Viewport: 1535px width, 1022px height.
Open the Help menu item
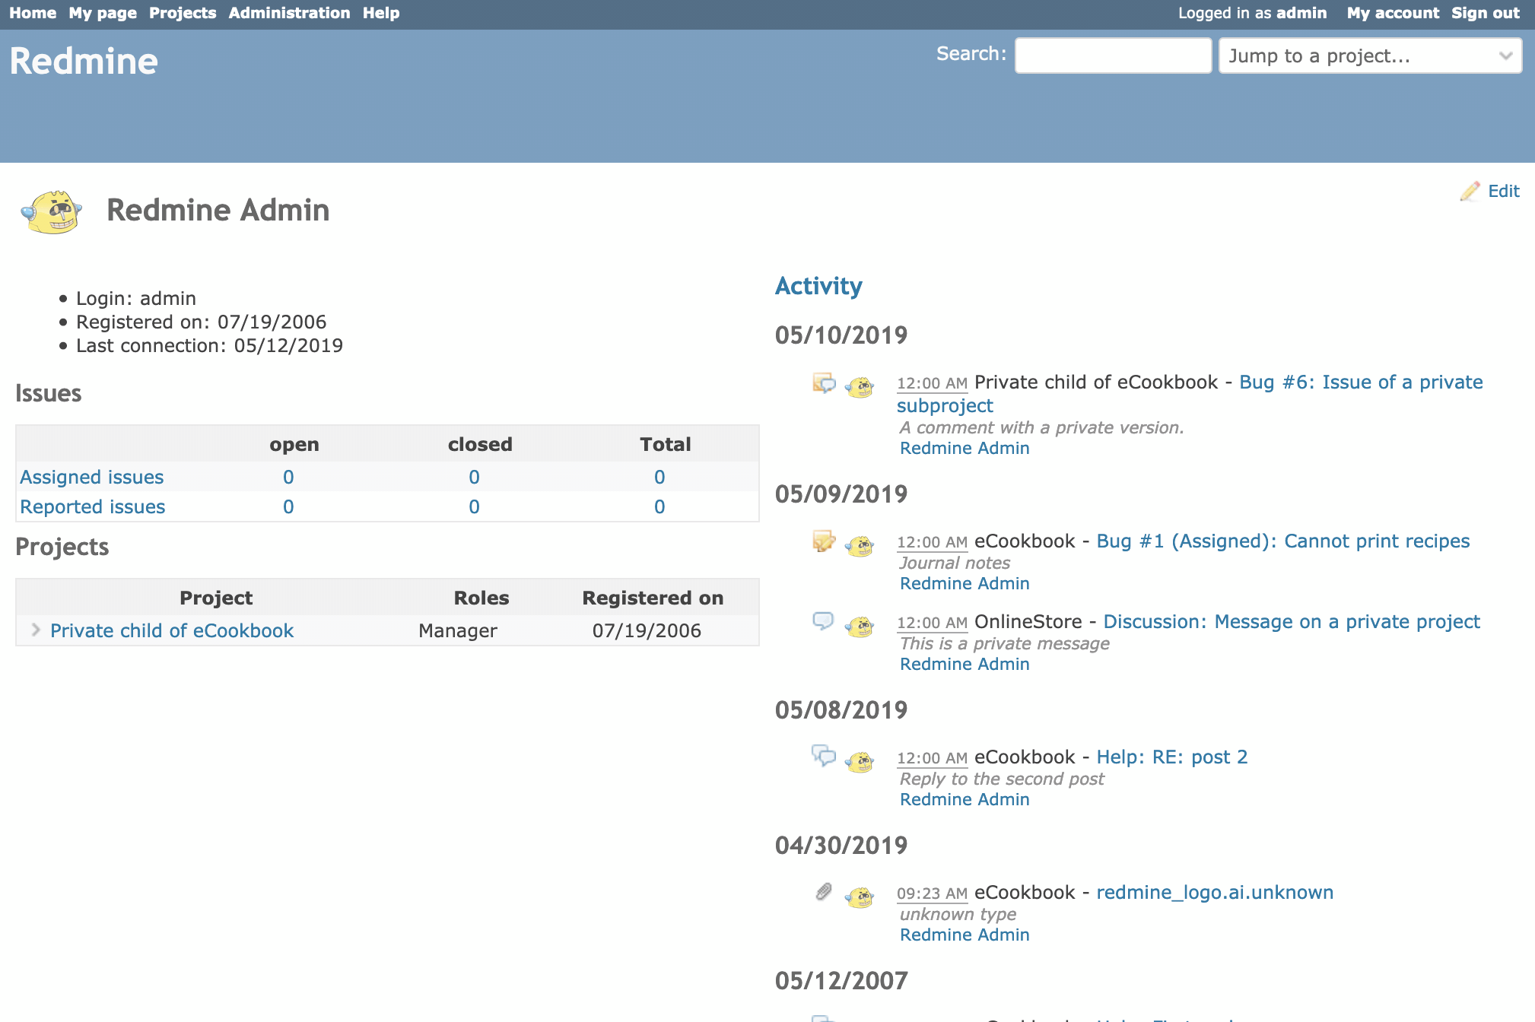click(x=381, y=13)
